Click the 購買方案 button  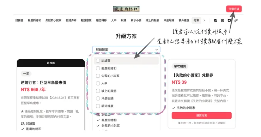(x=202, y=115)
